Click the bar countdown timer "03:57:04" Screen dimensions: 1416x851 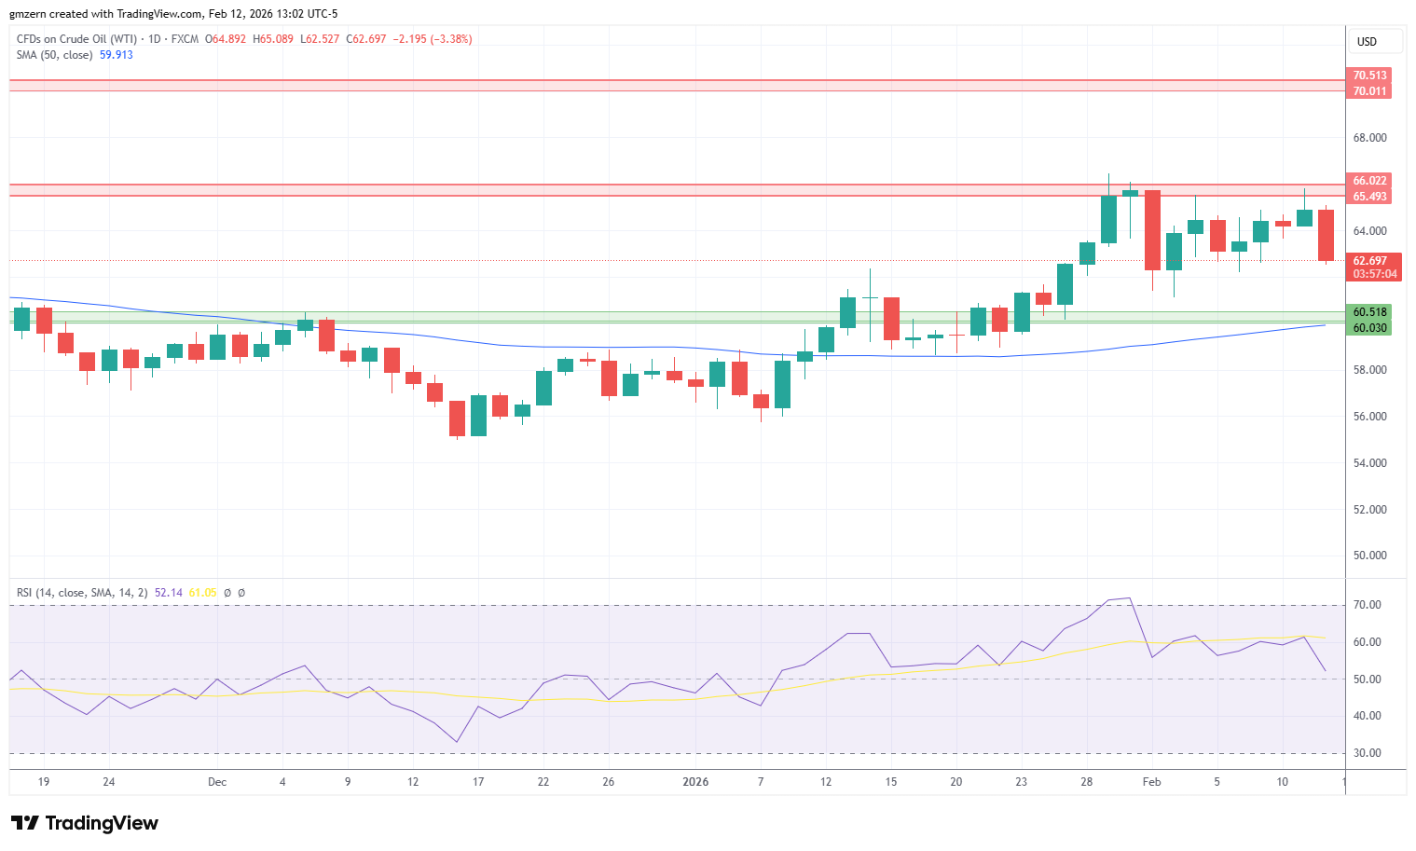pos(1375,274)
